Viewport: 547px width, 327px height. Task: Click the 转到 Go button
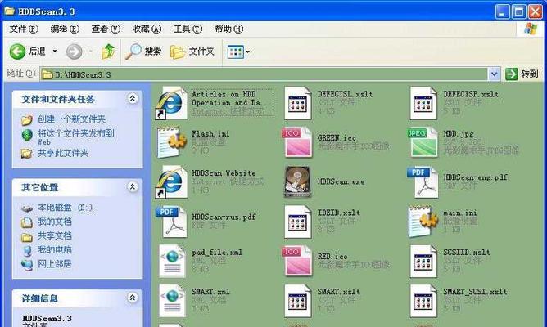[522, 74]
